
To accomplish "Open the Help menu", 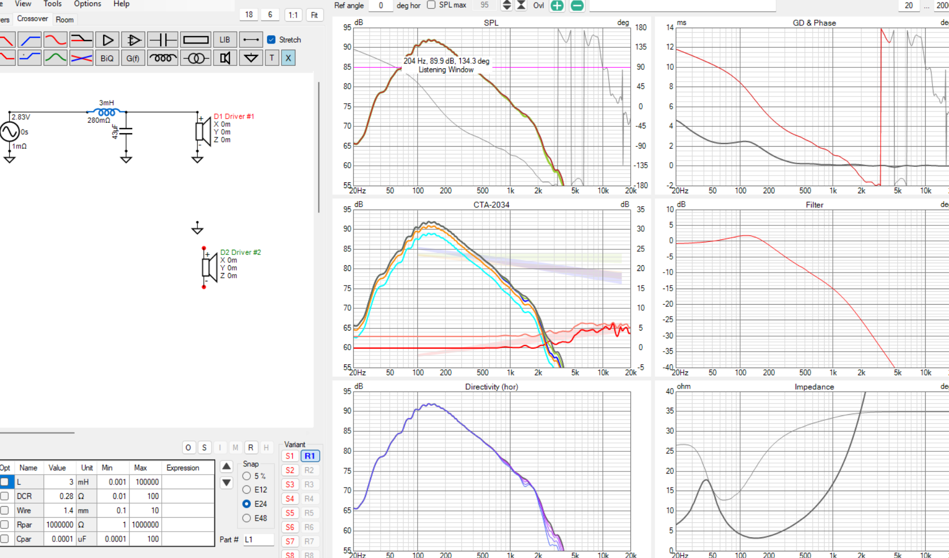I will 121,4.
